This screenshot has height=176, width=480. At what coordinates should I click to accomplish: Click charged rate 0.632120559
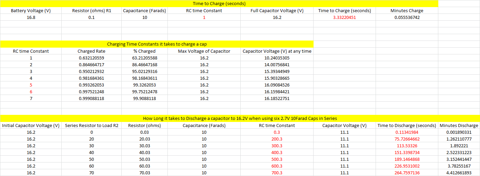tap(92, 58)
